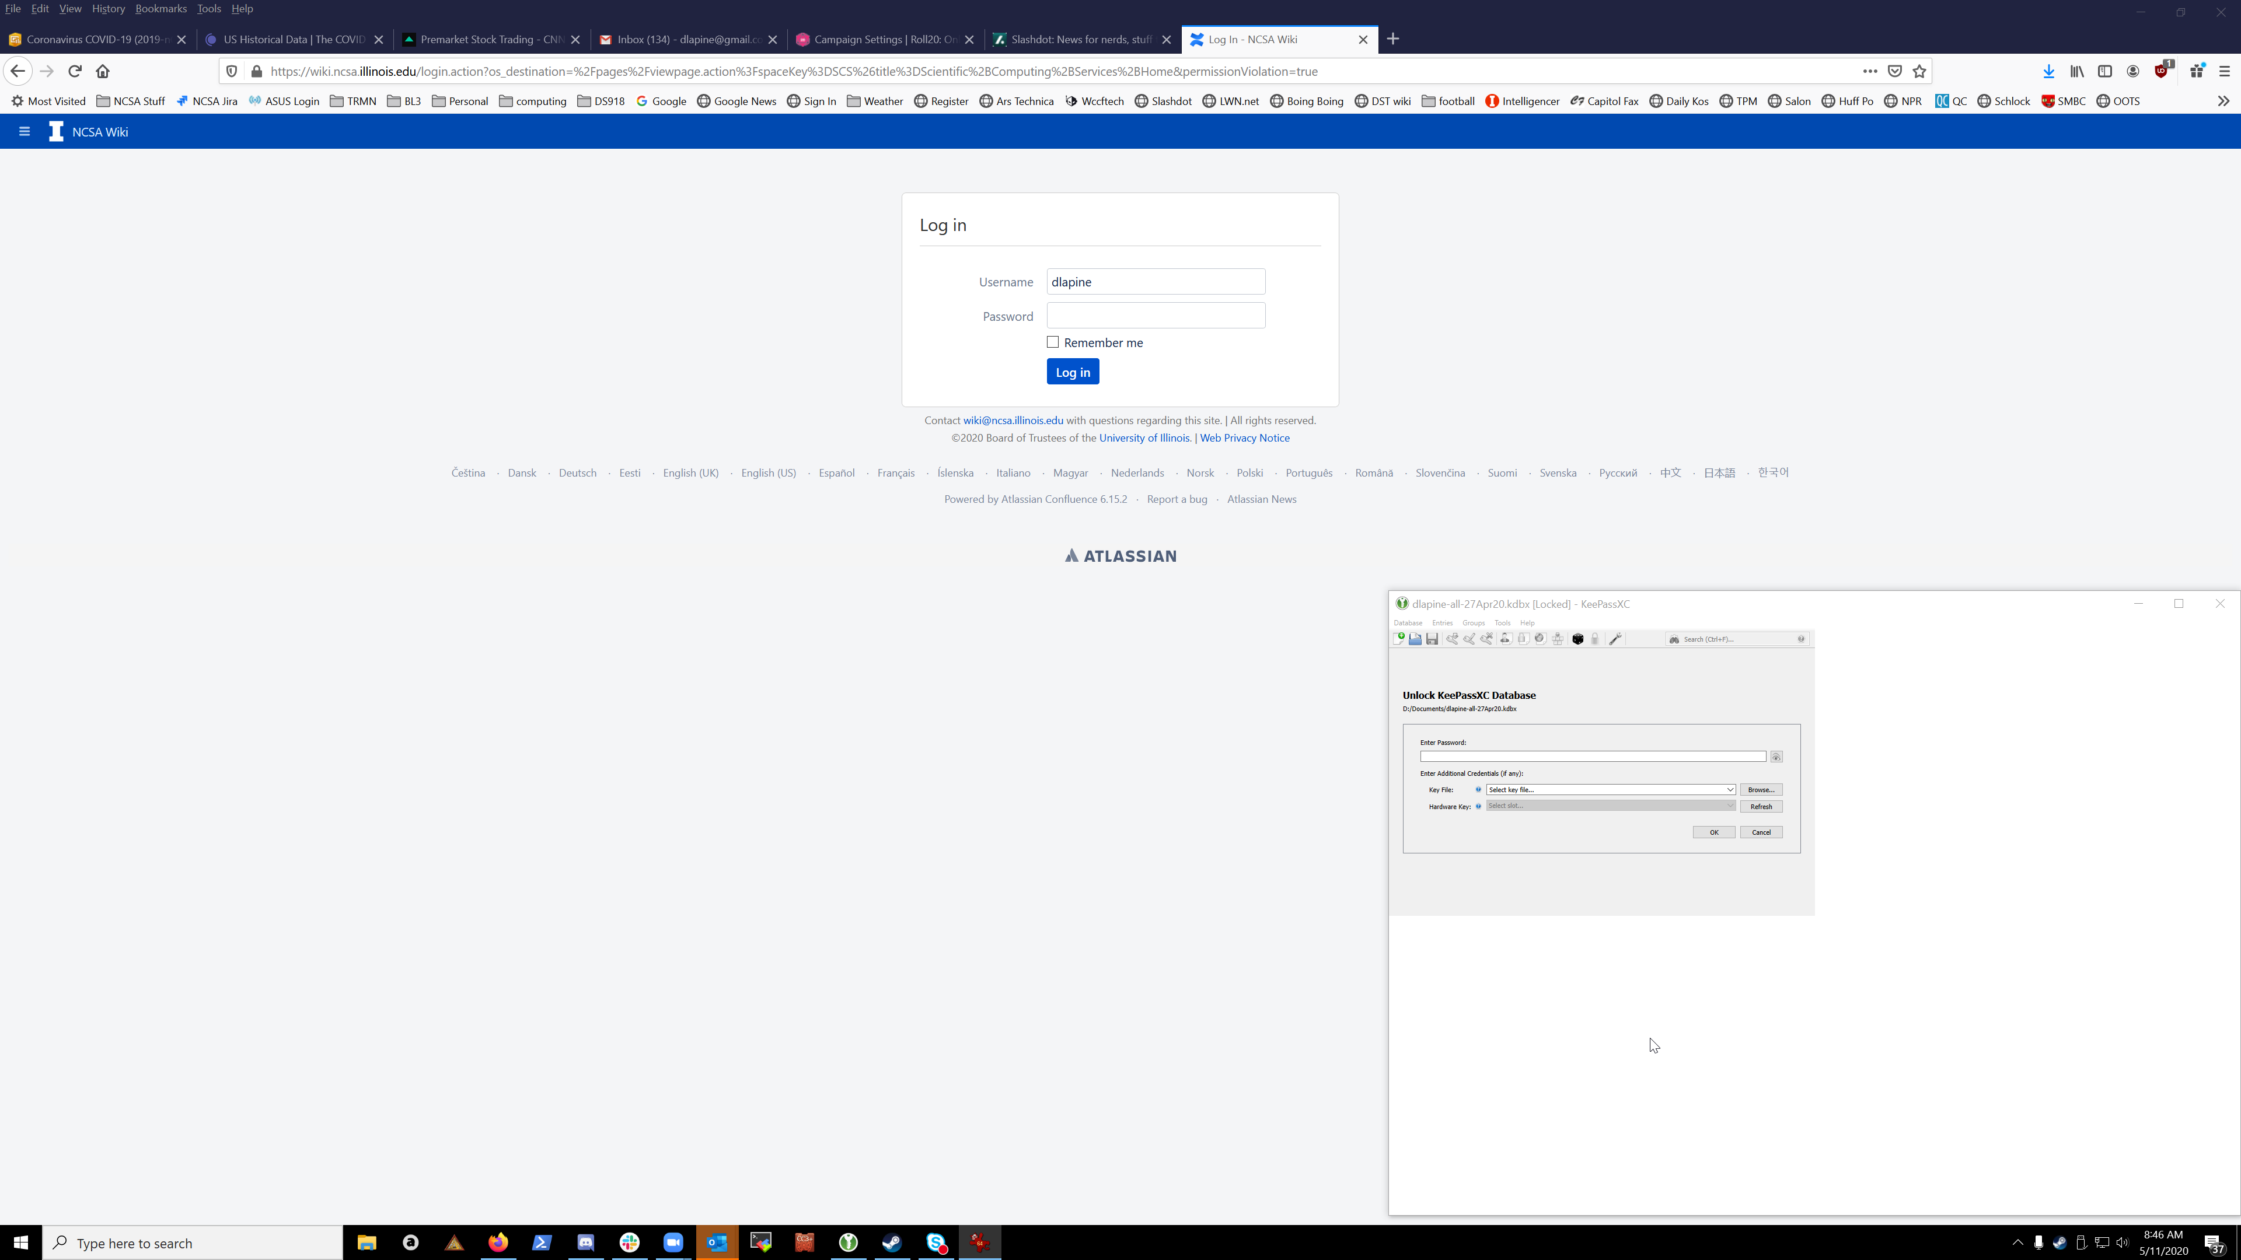Create a new database using toolbar icon

pyautogui.click(x=1399, y=638)
